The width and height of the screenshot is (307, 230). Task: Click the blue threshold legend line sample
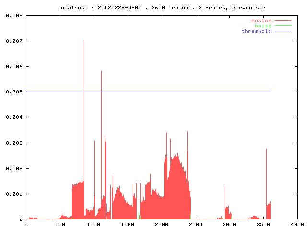tap(283, 31)
